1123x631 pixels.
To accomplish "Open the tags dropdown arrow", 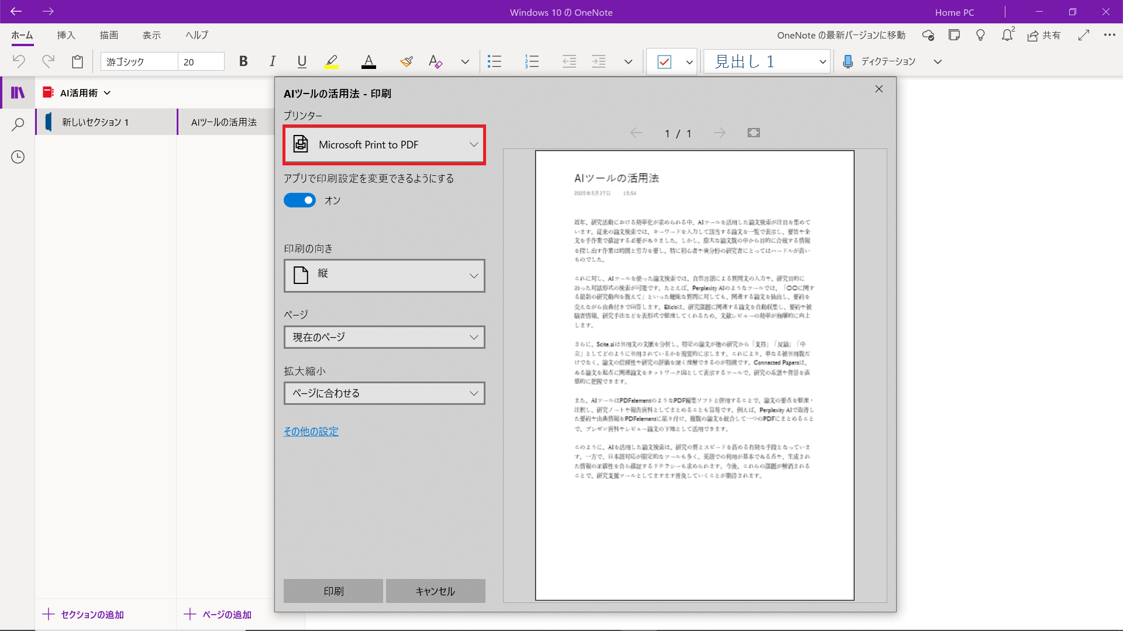I will [689, 61].
